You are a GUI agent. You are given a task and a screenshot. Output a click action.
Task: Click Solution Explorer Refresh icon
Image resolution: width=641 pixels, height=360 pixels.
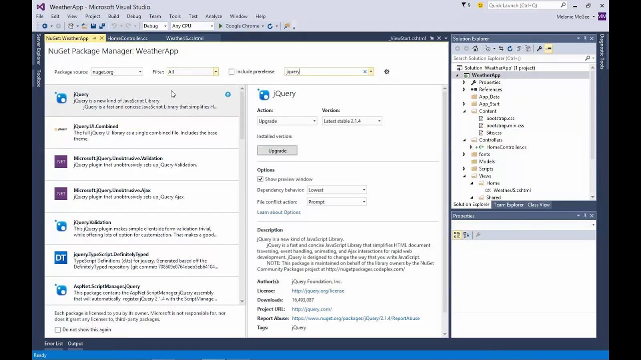pyautogui.click(x=510, y=48)
